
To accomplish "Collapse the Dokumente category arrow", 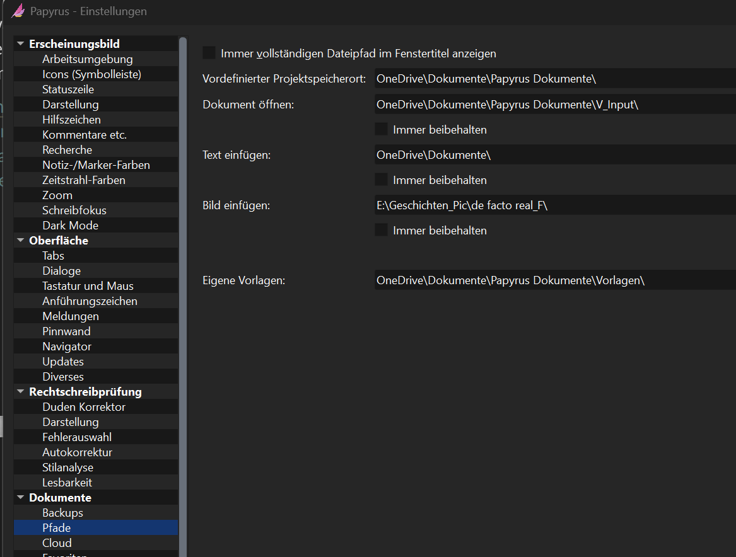I will pyautogui.click(x=21, y=498).
